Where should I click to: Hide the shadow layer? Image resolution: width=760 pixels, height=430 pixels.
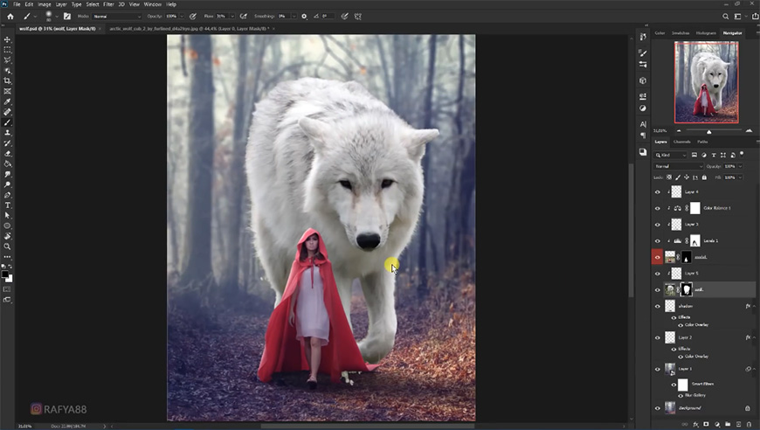658,307
